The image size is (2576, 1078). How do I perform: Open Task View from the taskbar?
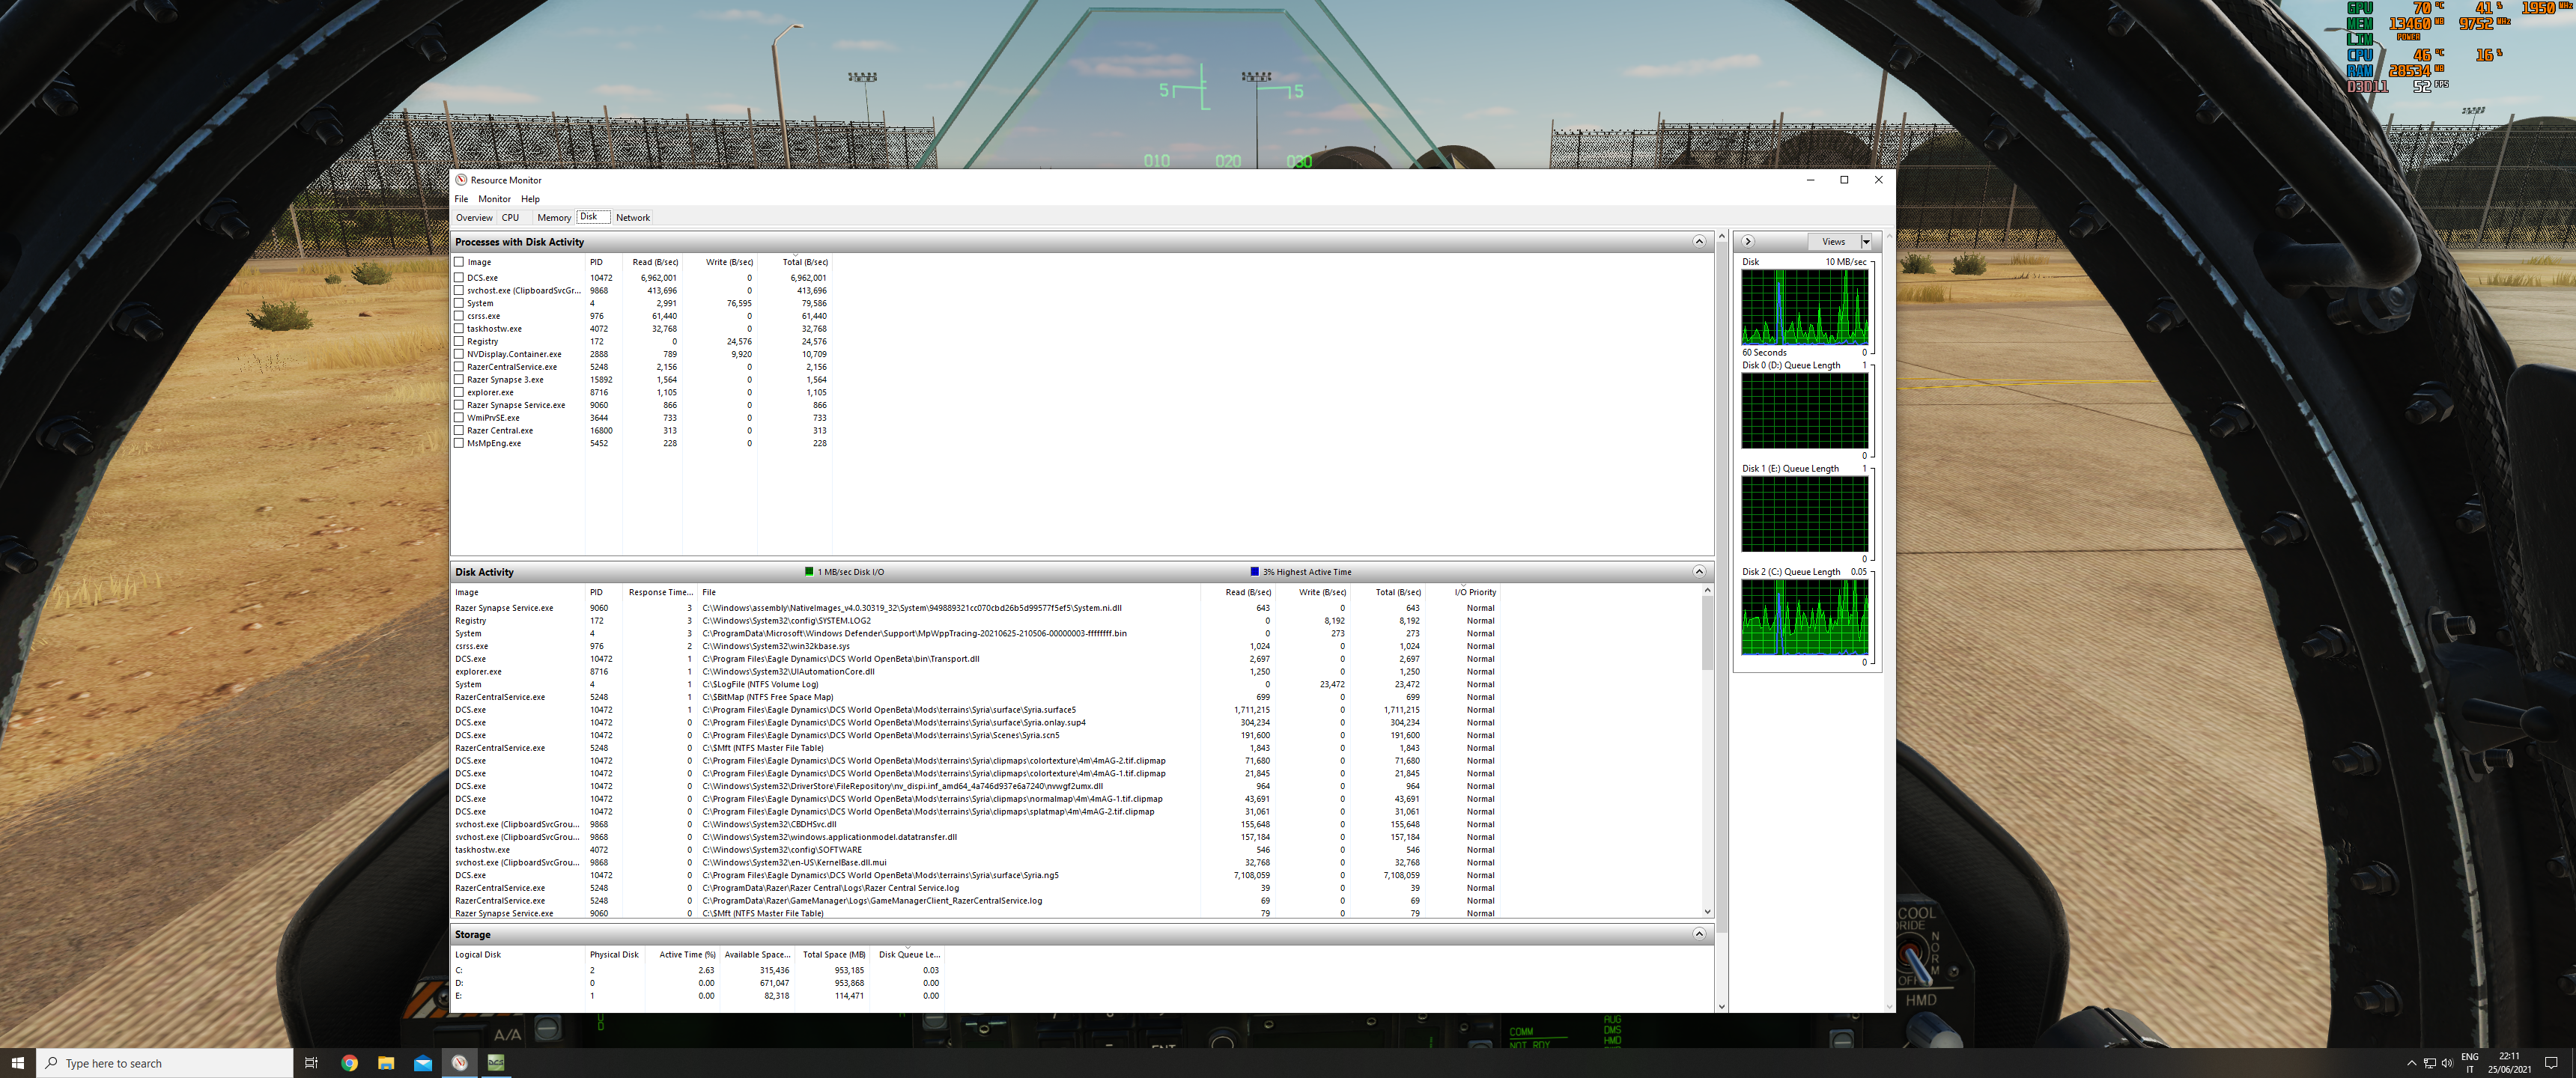point(311,1063)
